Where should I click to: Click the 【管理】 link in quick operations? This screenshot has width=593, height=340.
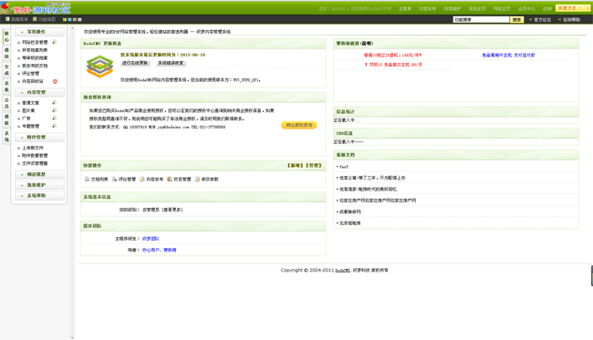(x=314, y=166)
